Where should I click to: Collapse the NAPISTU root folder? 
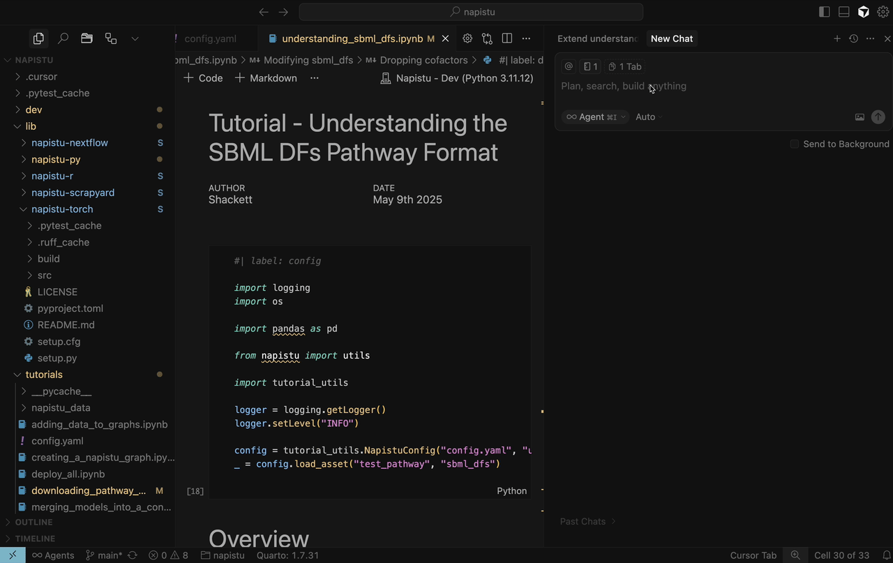[x=87, y=60]
